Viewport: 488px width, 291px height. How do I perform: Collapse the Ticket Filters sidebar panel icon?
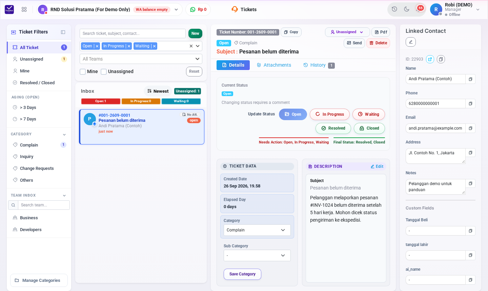63,32
